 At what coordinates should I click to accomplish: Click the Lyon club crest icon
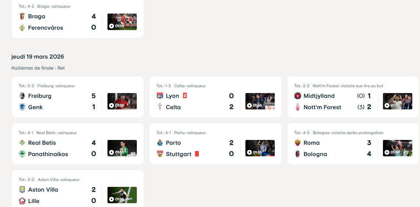pyautogui.click(x=160, y=96)
